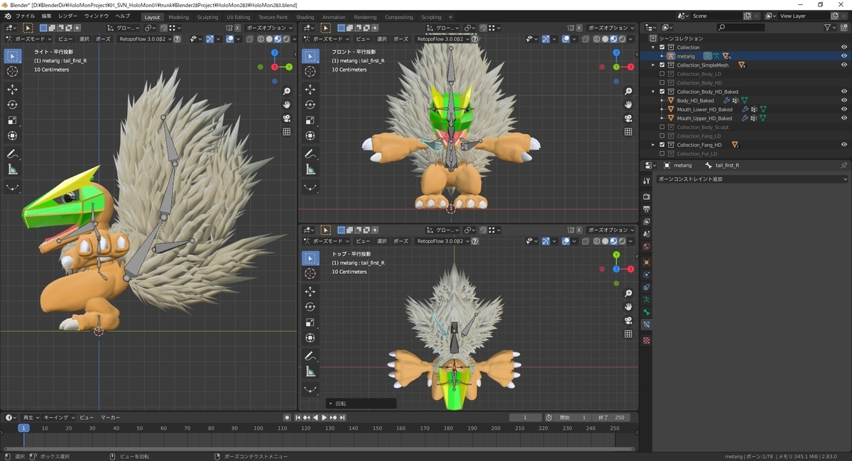The height and width of the screenshot is (461, 852).
Task: Open the Pose Options dropdown in left viewport
Action: click(269, 28)
